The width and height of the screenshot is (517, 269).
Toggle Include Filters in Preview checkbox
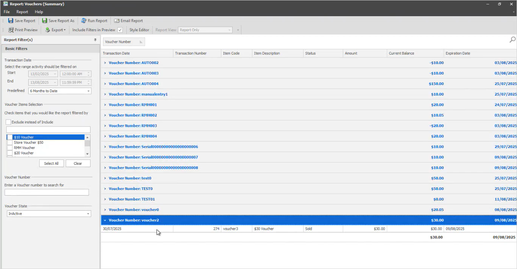pyautogui.click(x=120, y=30)
